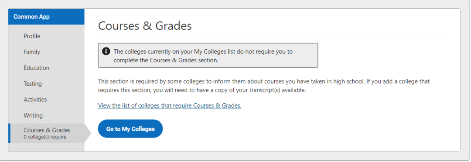Image resolution: width=471 pixels, height=162 pixels.
Task: Click the paragraph about transcript requirements
Action: coord(264,86)
